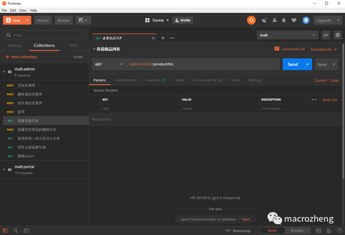This screenshot has height=235, width=345.
Task: Expand the 查看商品列表 request description
Action: tap(94, 49)
